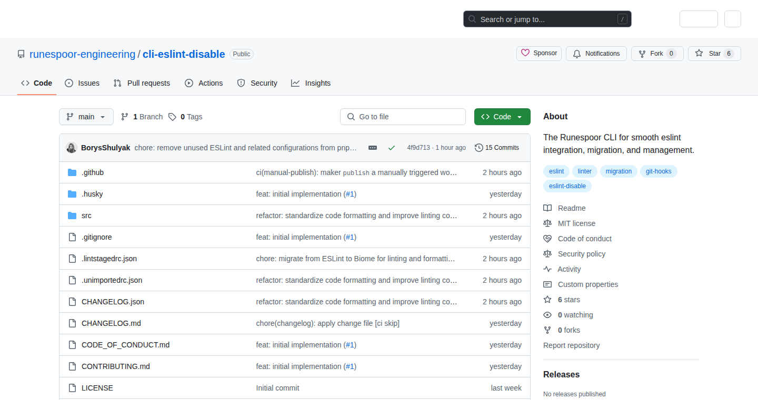Viewport: 758px width, 400px height.
Task: Click the 15 Commits history clock icon
Action: click(x=479, y=148)
